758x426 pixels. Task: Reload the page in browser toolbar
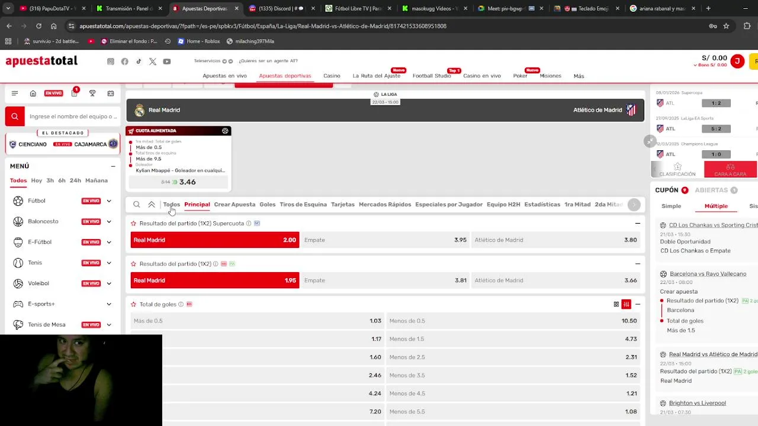pyautogui.click(x=38, y=26)
